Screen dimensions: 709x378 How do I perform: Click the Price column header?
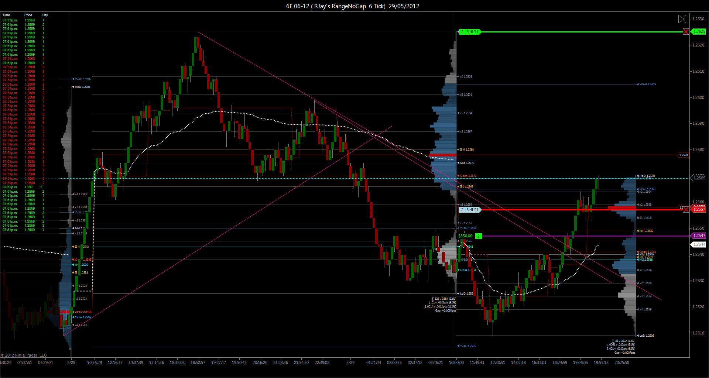[x=28, y=16]
